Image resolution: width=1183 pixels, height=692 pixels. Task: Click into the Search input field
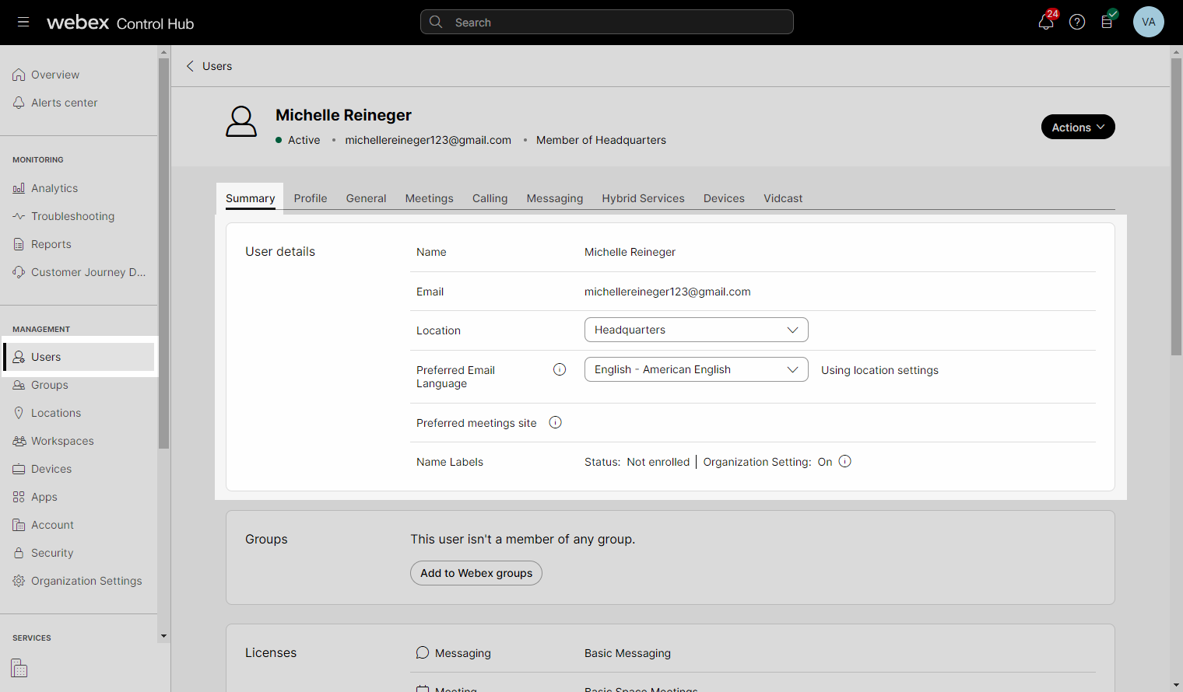[x=607, y=22]
